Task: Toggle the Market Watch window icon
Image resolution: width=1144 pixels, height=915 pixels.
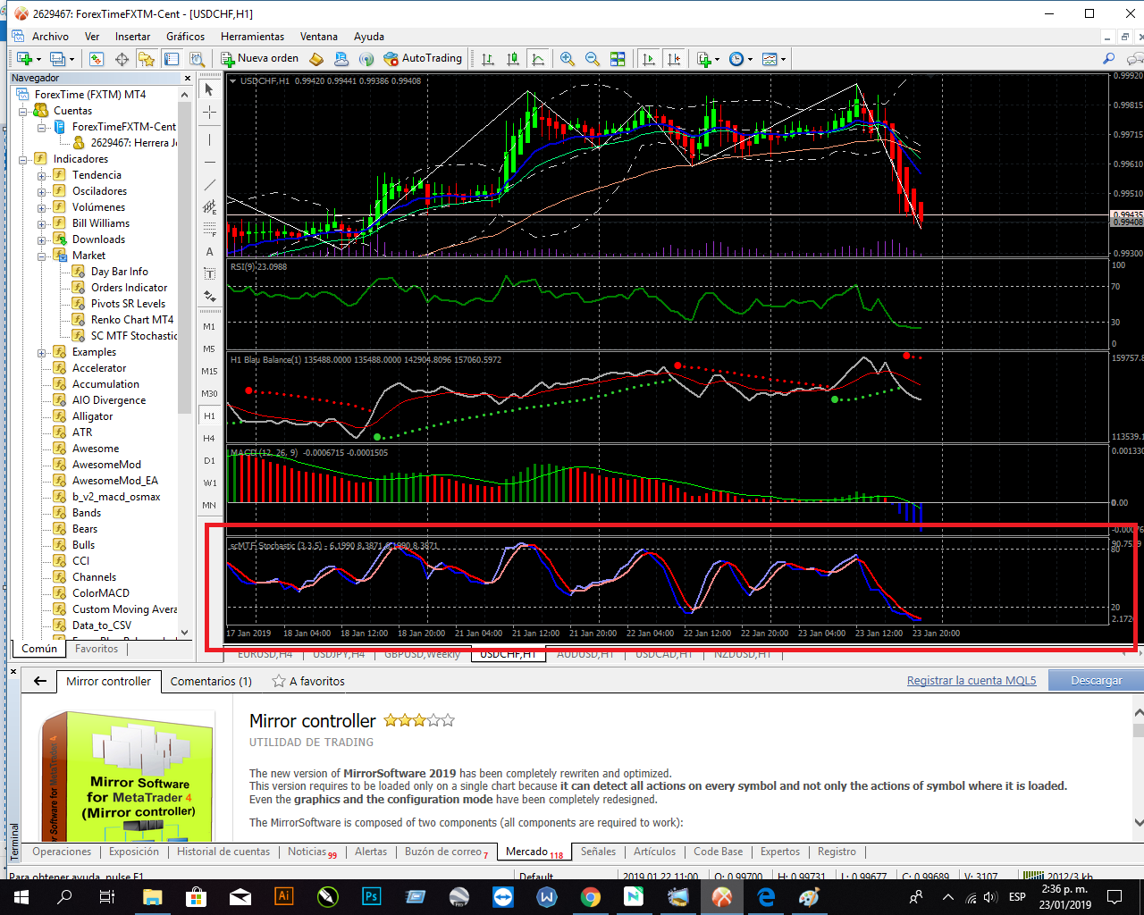Action: (97, 59)
